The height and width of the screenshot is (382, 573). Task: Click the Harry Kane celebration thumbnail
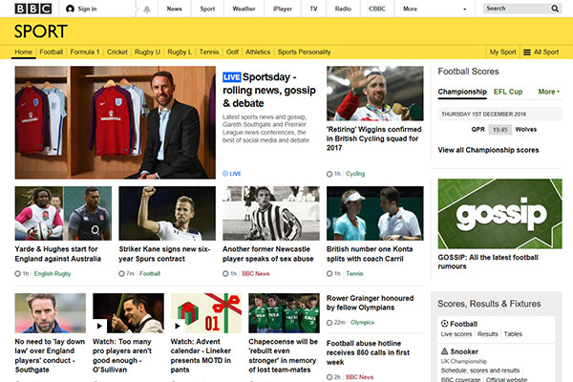tap(167, 214)
